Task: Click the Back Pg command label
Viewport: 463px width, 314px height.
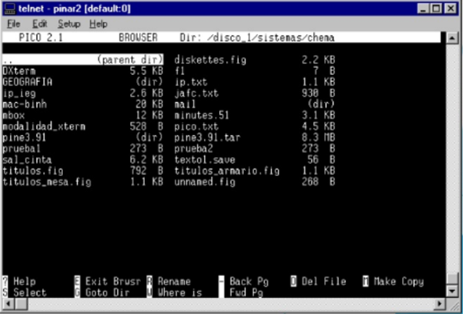Action: (249, 282)
